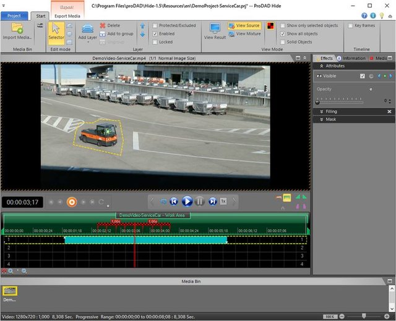Enable the Locked checkbox
396x321 pixels.
coord(154,42)
